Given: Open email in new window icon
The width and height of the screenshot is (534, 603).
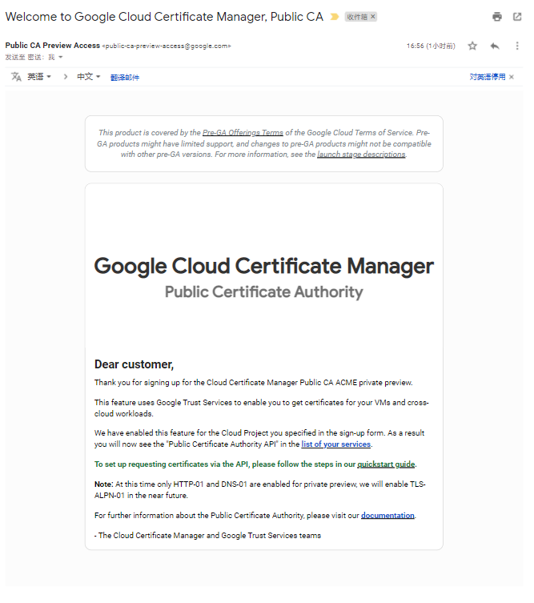Looking at the screenshot, I should [x=517, y=17].
